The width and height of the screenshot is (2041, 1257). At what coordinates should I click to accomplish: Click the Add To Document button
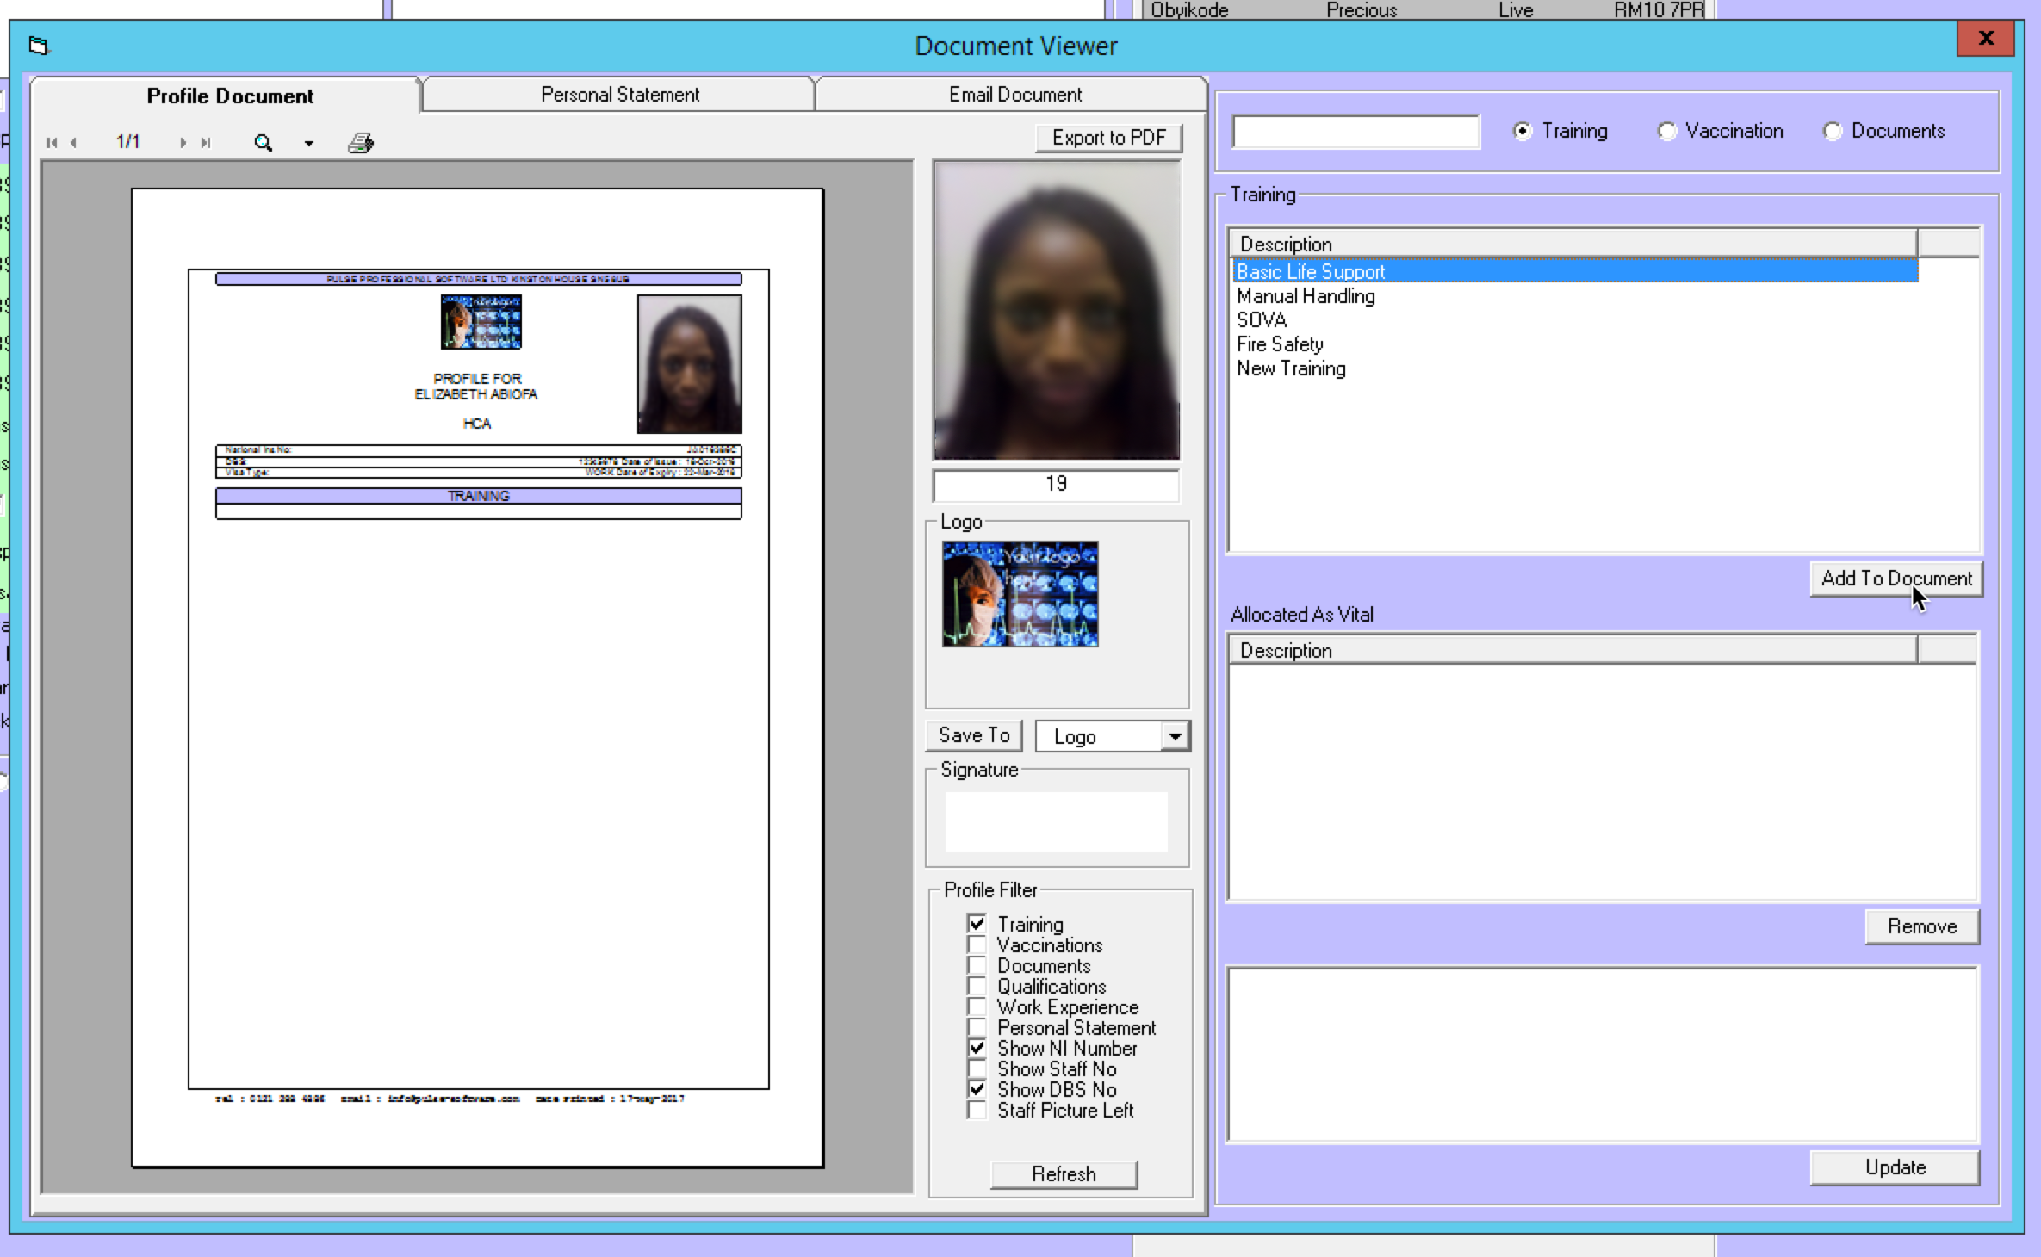pos(1895,579)
